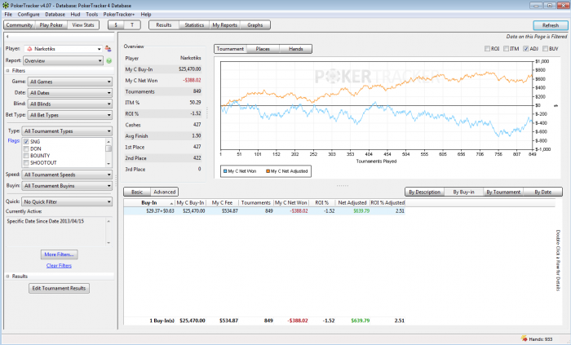The width and height of the screenshot is (571, 345).
Task: Select the $ cash mode button
Action: pos(116,25)
